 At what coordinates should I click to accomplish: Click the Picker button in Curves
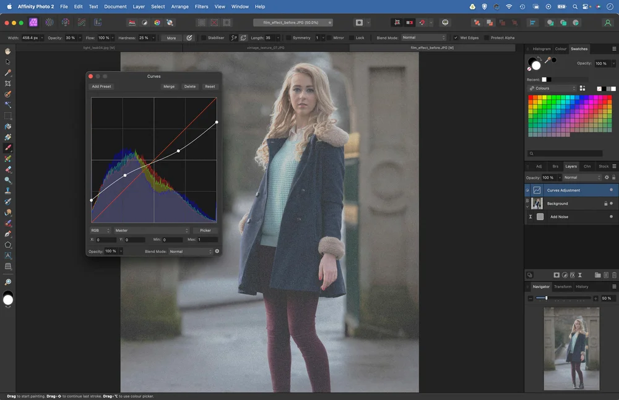point(206,231)
